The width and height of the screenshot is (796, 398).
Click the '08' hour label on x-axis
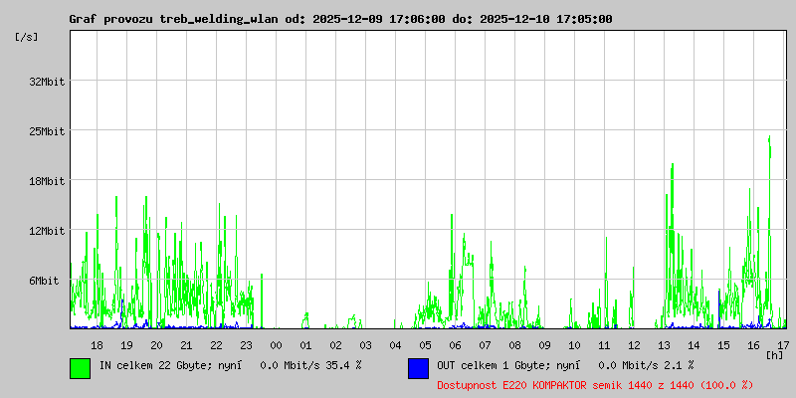[514, 345]
